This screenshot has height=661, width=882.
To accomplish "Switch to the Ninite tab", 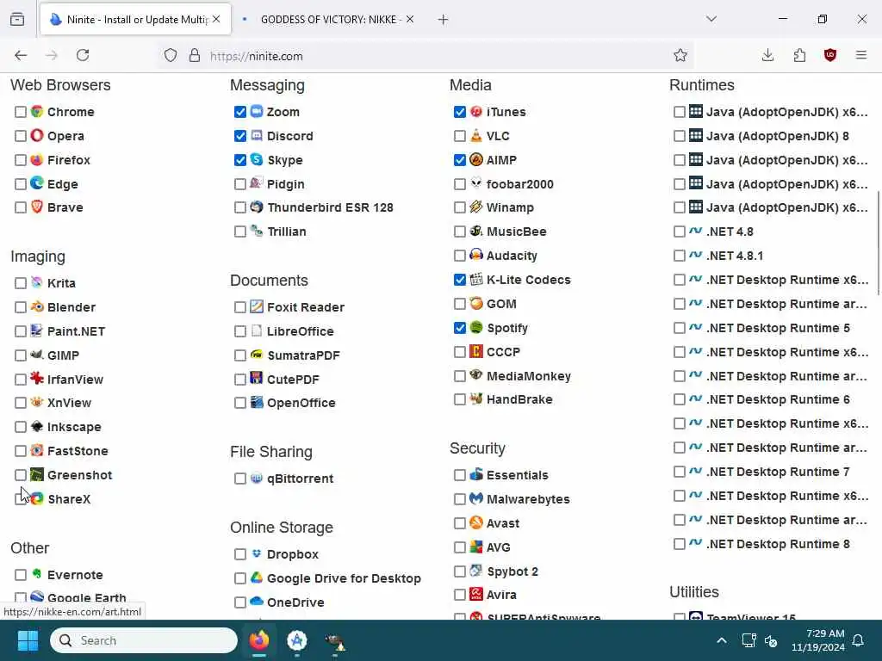I will (x=135, y=19).
